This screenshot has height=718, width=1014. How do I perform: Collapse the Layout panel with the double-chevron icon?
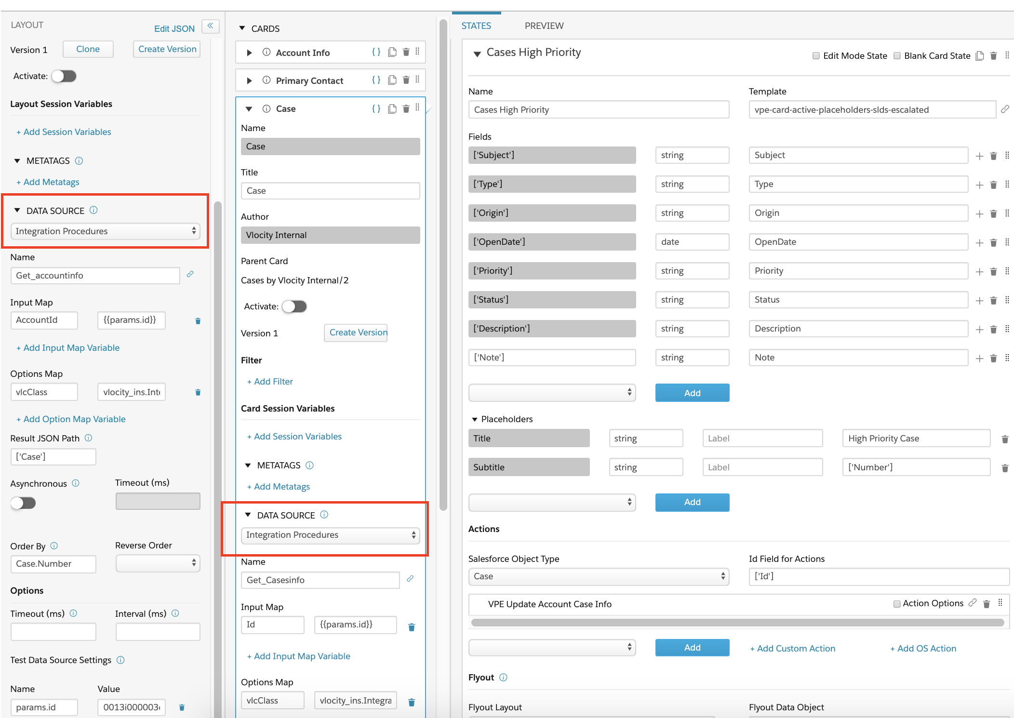pos(211,26)
